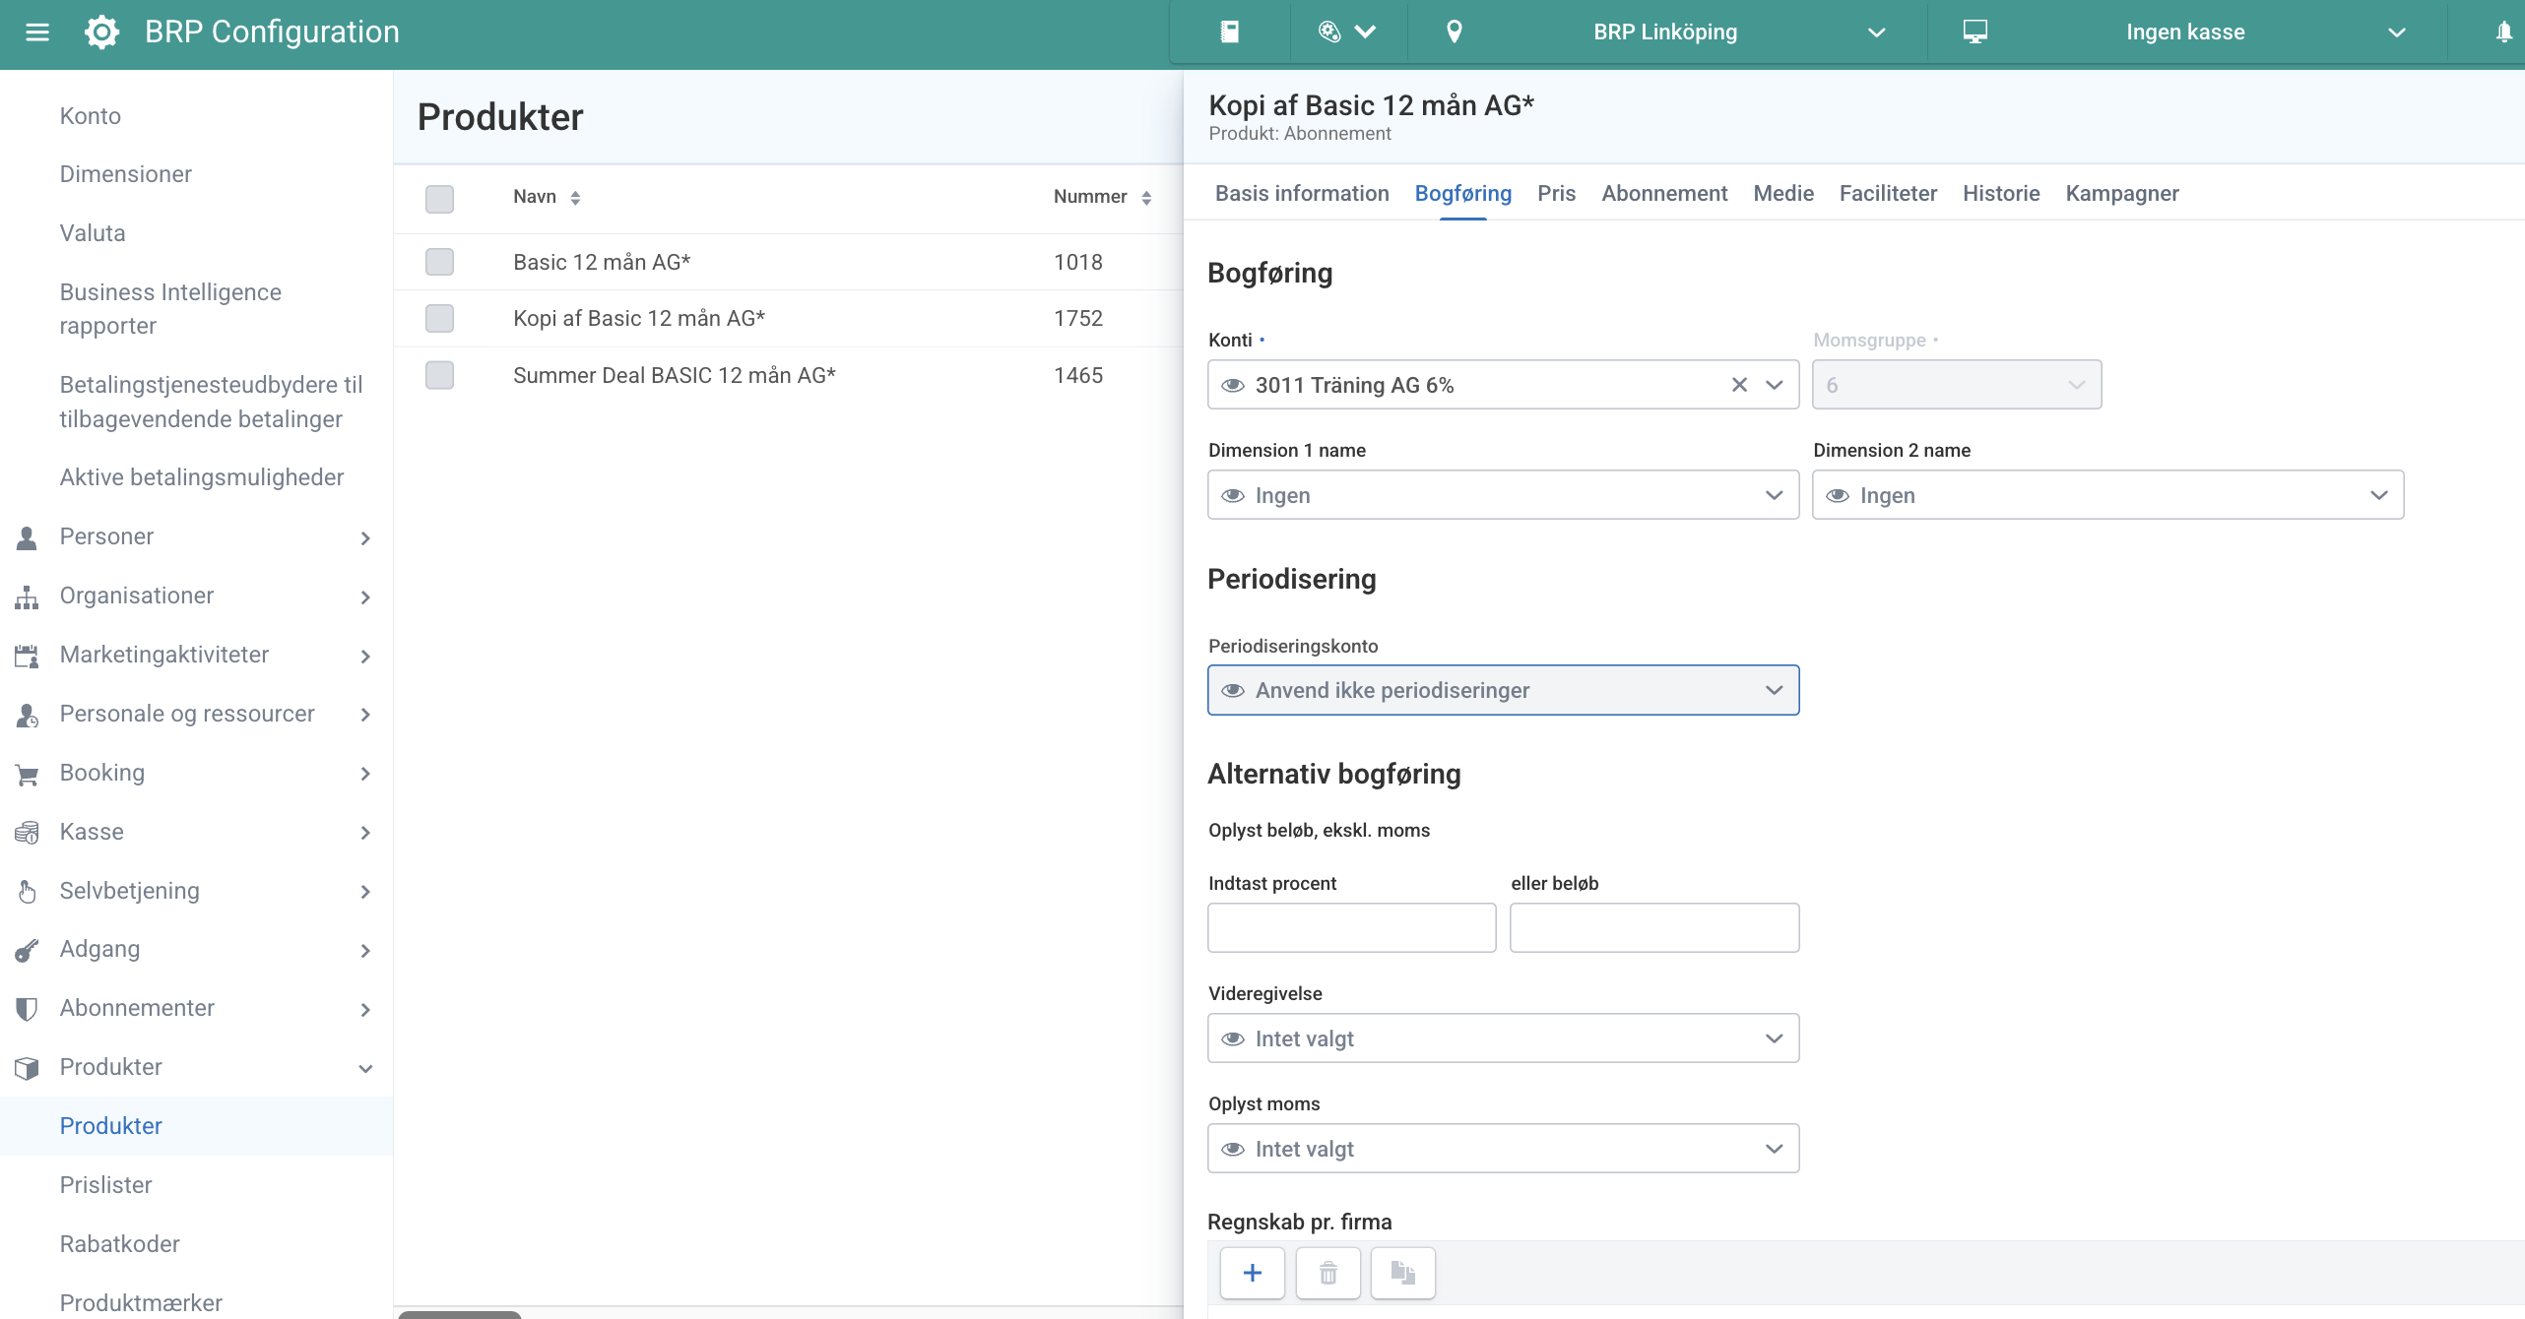
Task: Open Prislister in the sidebar
Action: (105, 1184)
